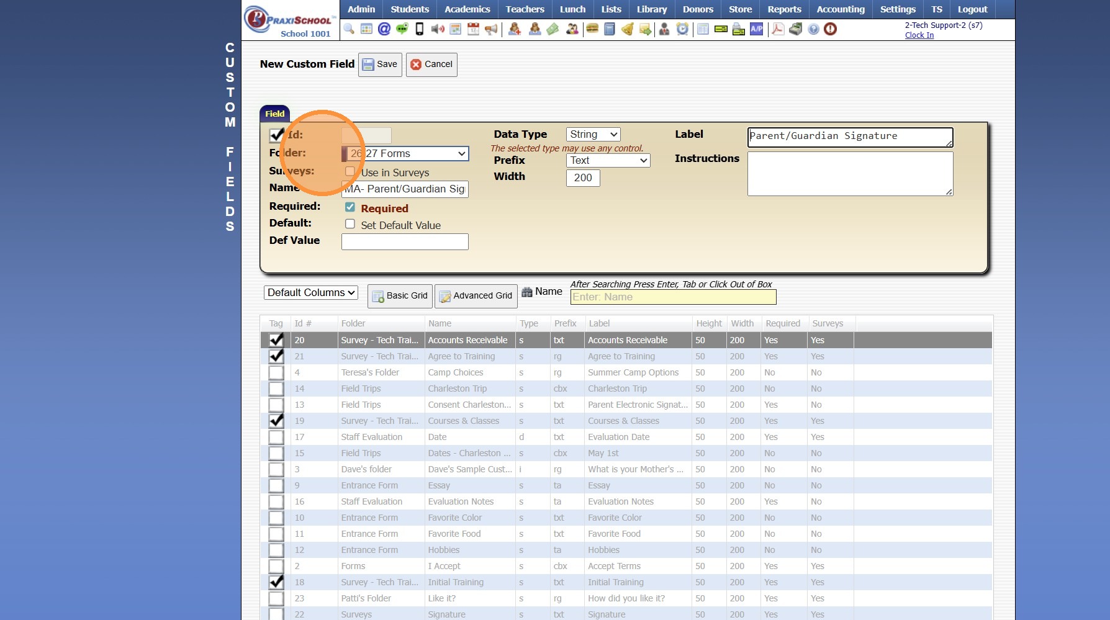Open the Folder dropdown showing 26 27 Forms
Viewport: 1110px width, 620px height.
[x=405, y=153]
